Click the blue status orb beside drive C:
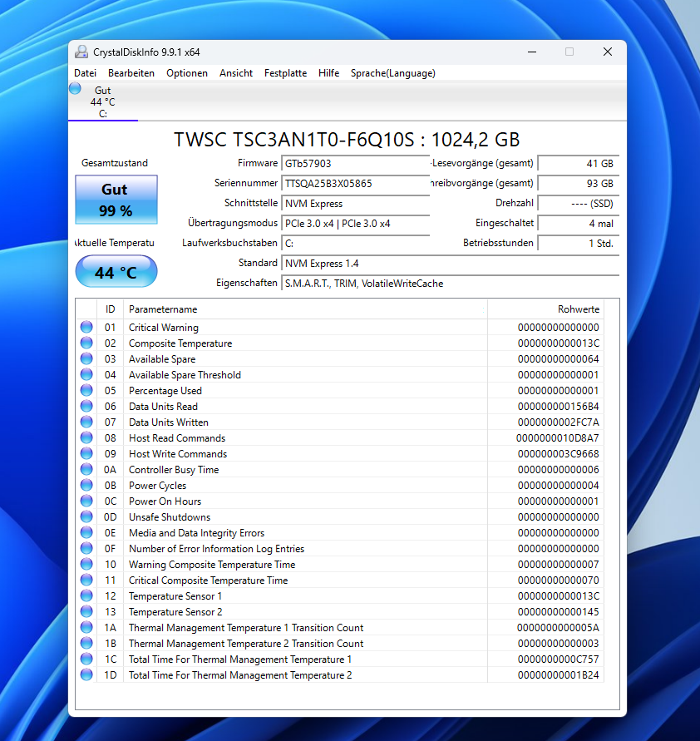 tap(75, 88)
